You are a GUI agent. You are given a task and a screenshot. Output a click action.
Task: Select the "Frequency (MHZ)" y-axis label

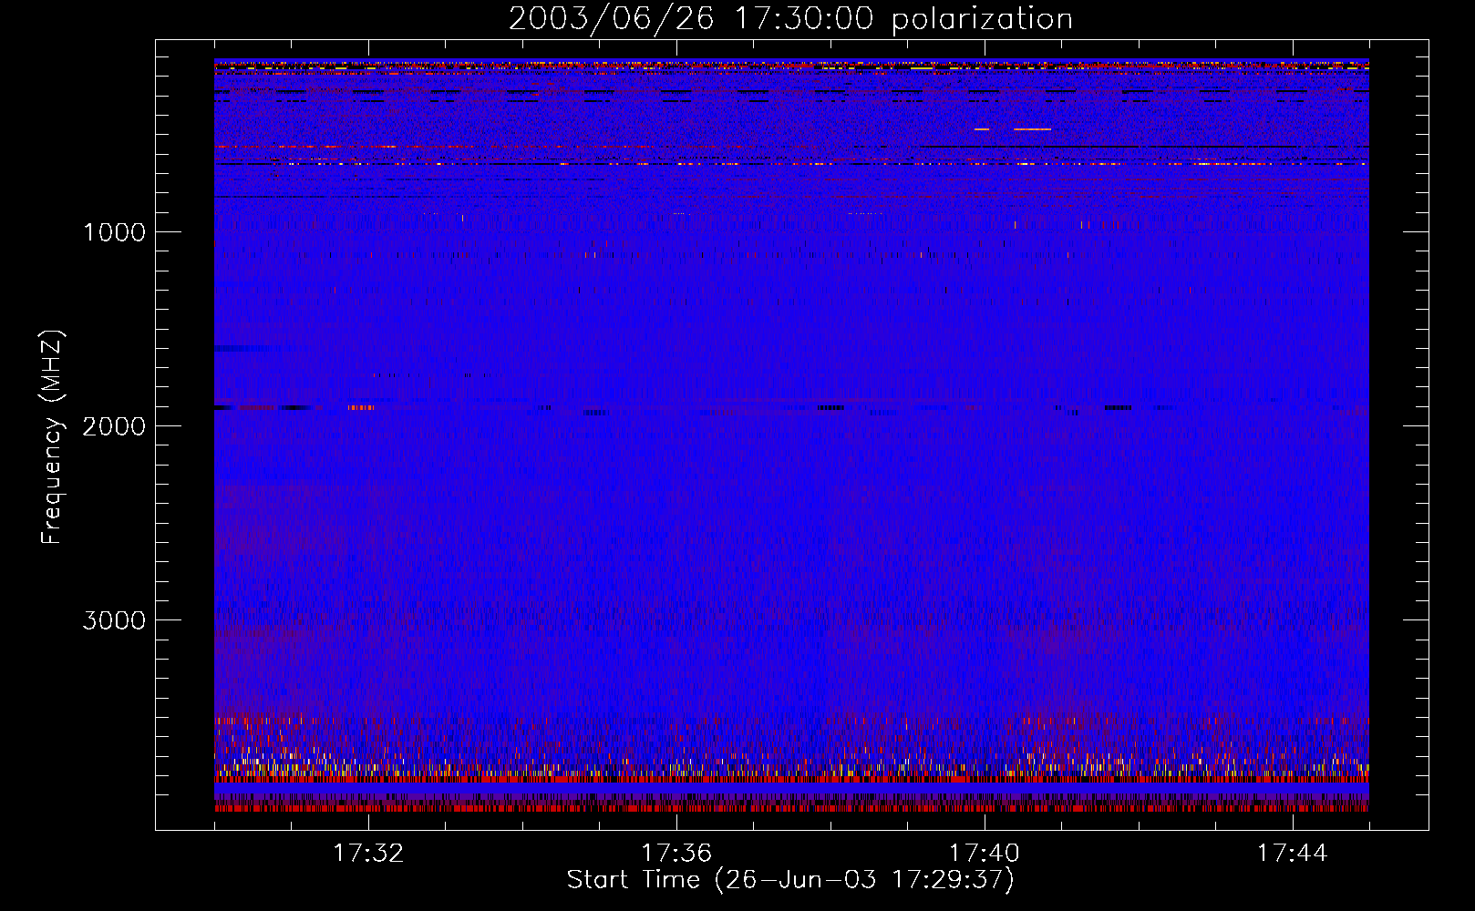coord(52,437)
